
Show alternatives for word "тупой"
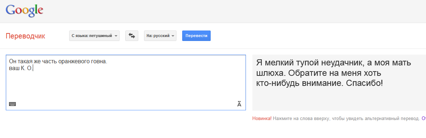(300, 63)
